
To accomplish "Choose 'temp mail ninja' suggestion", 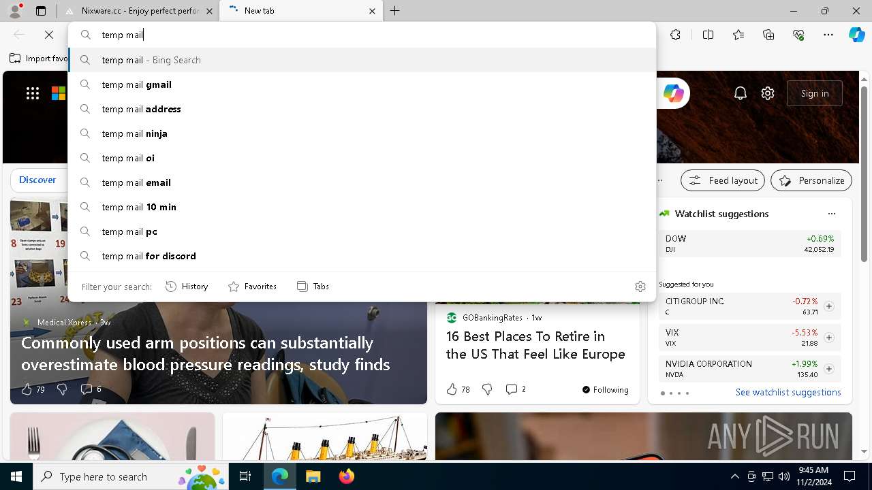I will pyautogui.click(x=362, y=133).
